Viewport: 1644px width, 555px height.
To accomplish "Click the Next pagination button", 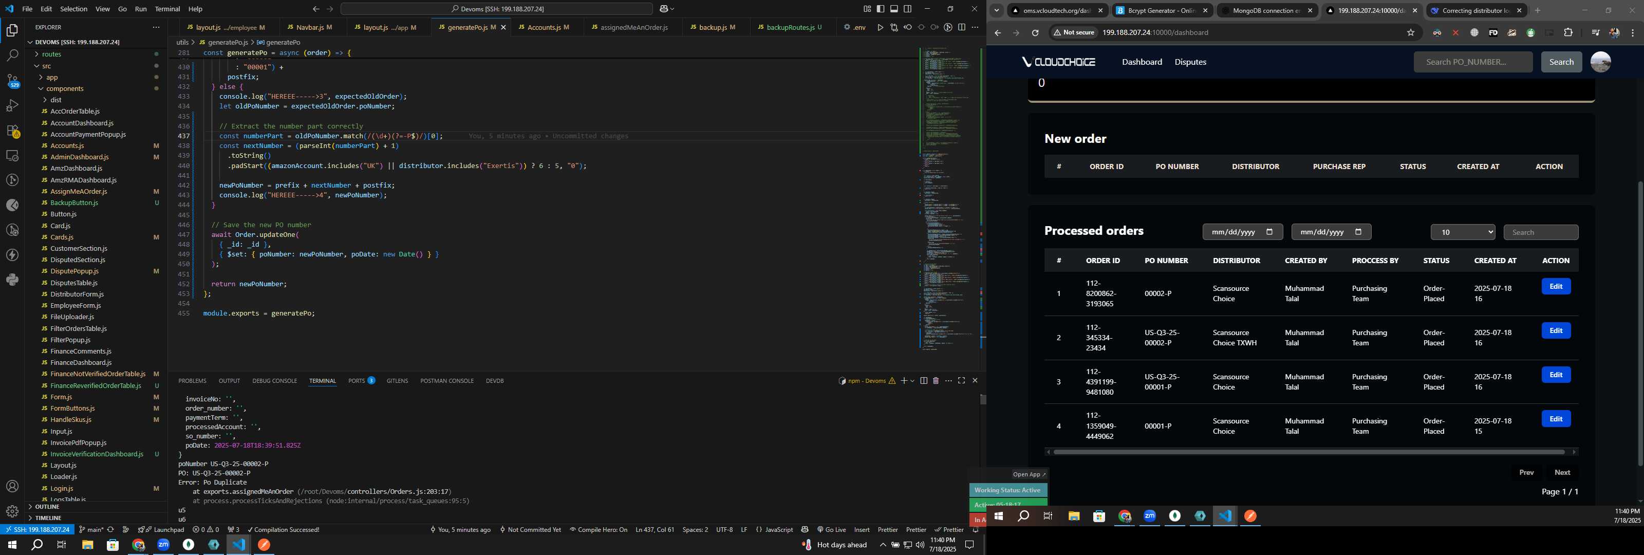I will tap(1562, 473).
